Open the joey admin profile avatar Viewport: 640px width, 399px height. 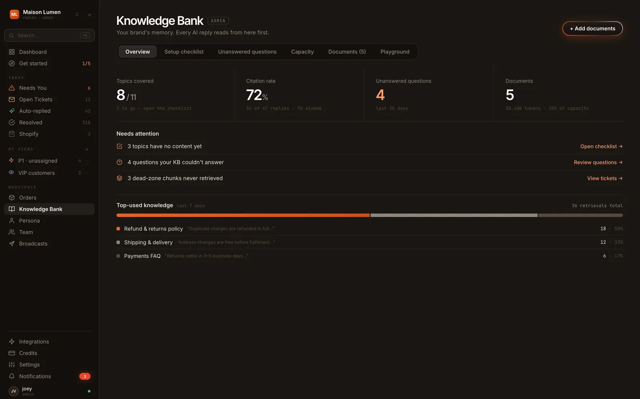coord(14,391)
